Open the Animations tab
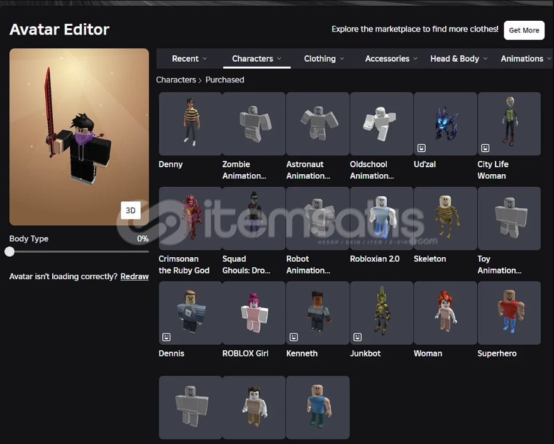 point(525,58)
